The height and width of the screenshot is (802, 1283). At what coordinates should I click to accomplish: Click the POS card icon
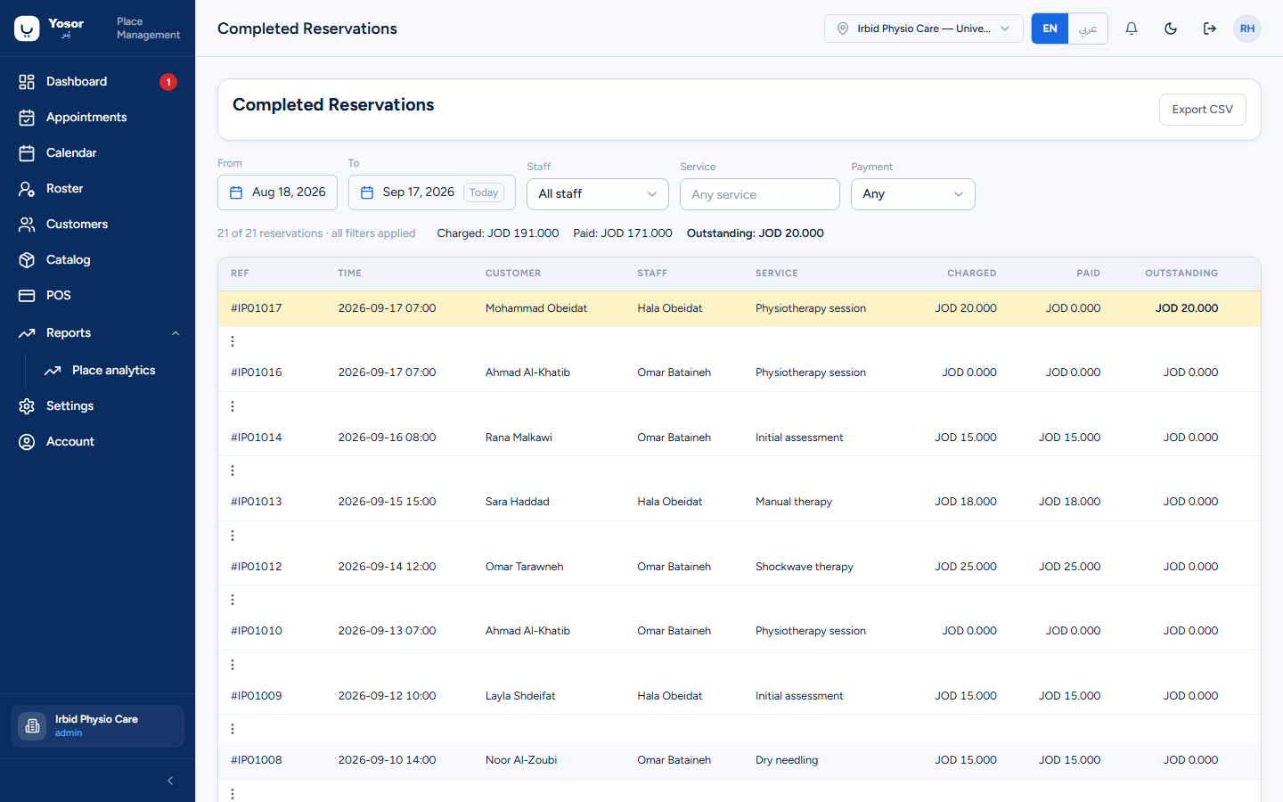(x=27, y=296)
